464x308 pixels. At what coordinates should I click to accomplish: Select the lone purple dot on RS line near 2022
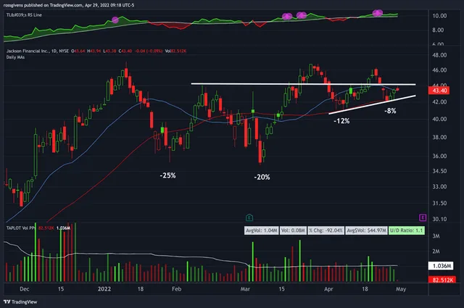(115, 20)
